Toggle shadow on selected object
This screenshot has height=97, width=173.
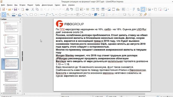tap(125, 15)
